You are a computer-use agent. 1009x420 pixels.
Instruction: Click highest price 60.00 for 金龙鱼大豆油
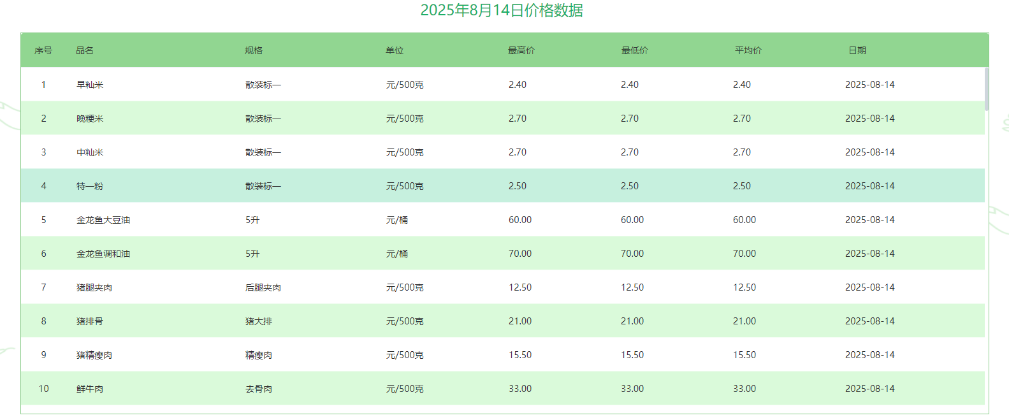click(x=520, y=220)
